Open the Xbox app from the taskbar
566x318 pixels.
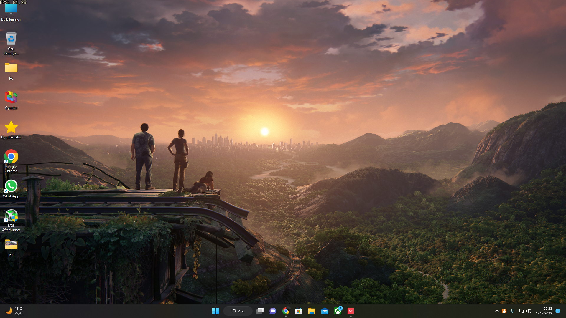point(338,311)
